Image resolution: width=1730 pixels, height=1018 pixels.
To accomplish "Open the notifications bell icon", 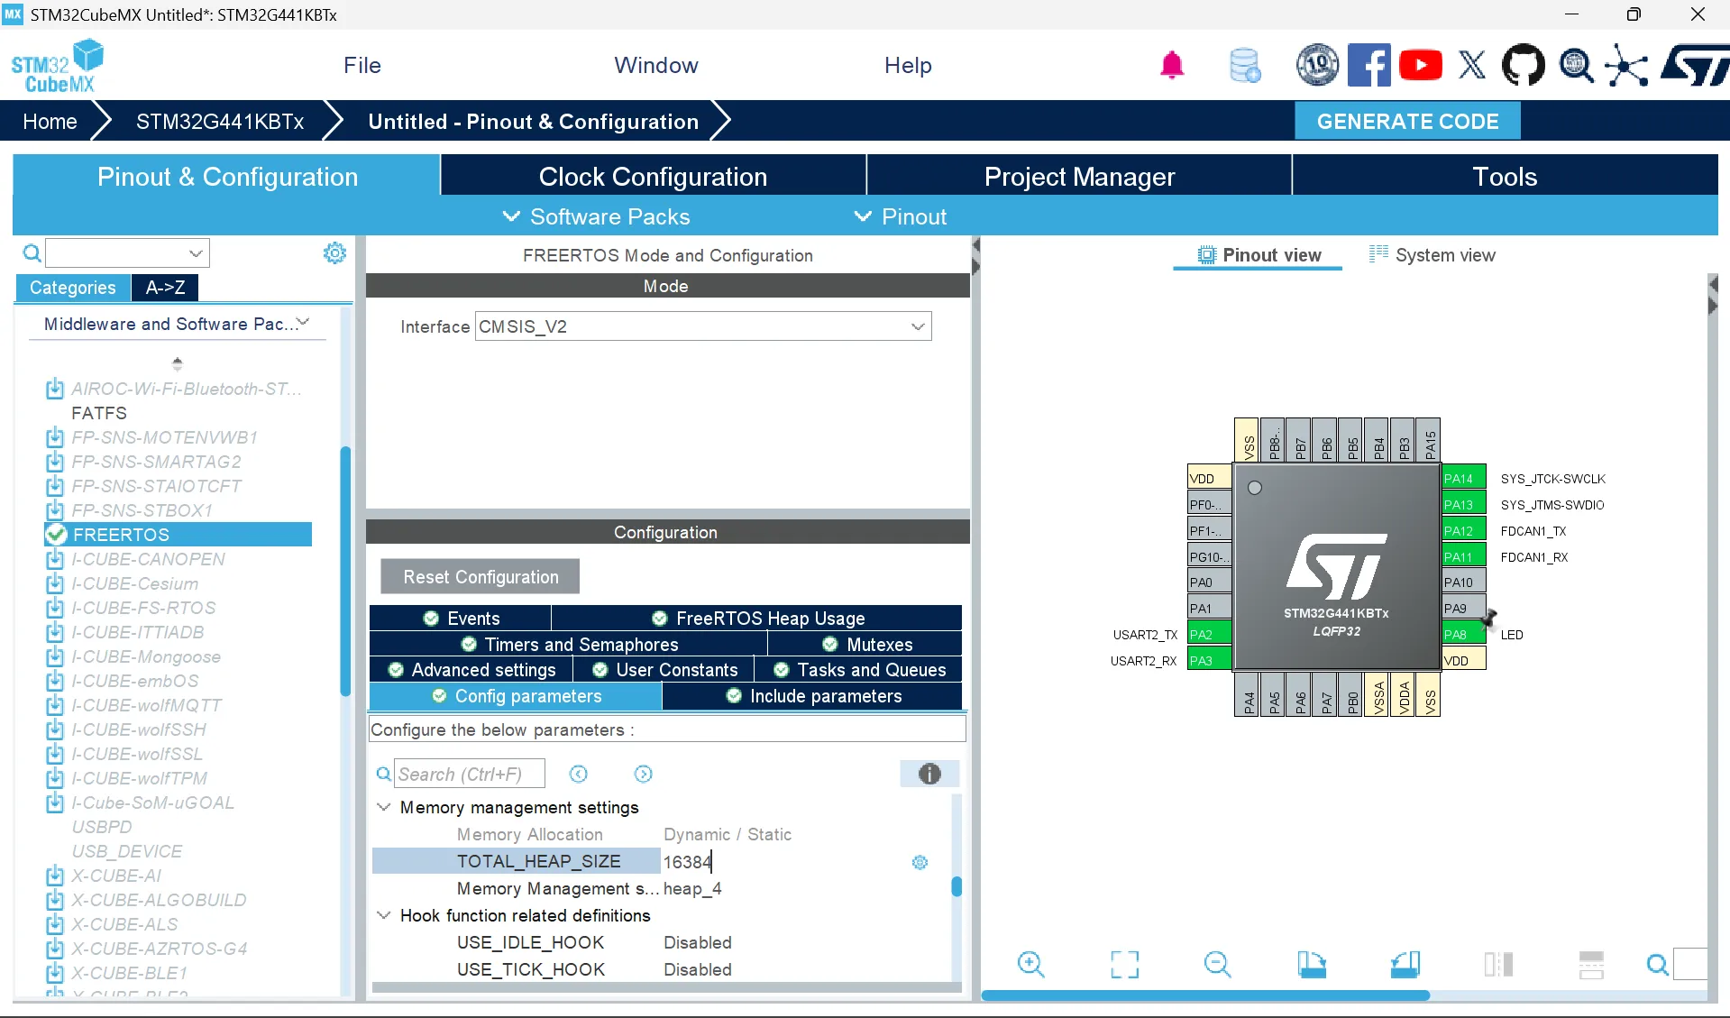I will 1171,66.
